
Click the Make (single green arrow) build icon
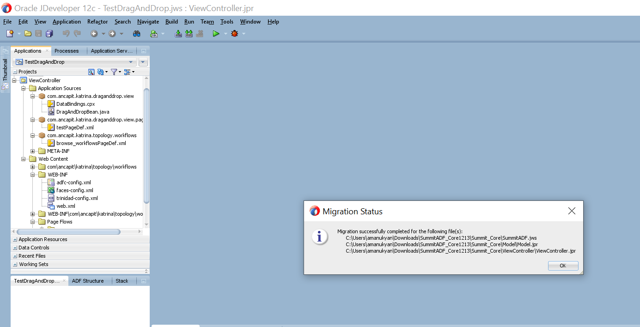click(x=178, y=33)
